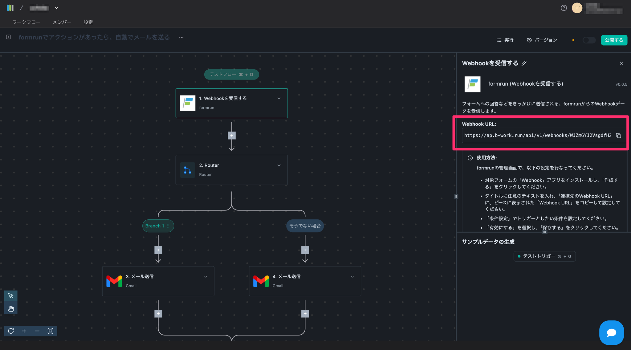Open the chat support bubble

point(611,332)
